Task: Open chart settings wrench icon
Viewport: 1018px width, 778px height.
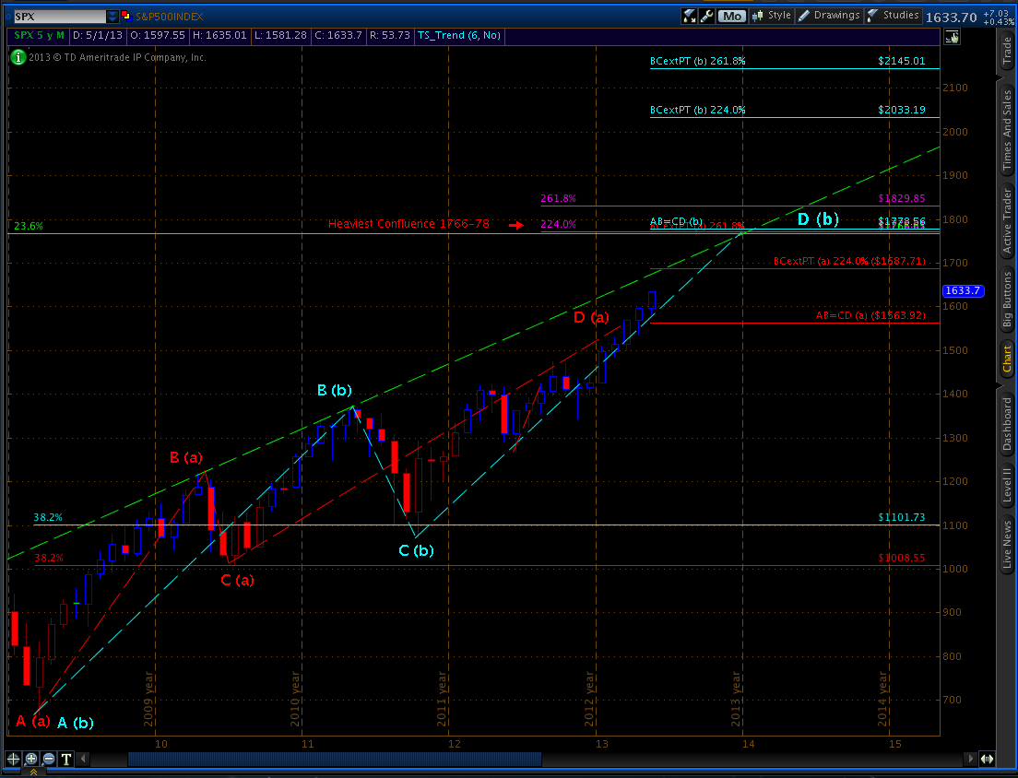Action: [x=706, y=16]
